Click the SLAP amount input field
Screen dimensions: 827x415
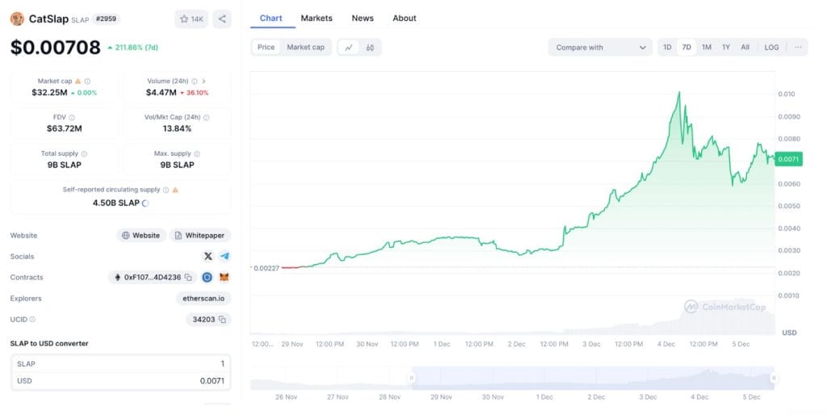point(121,364)
